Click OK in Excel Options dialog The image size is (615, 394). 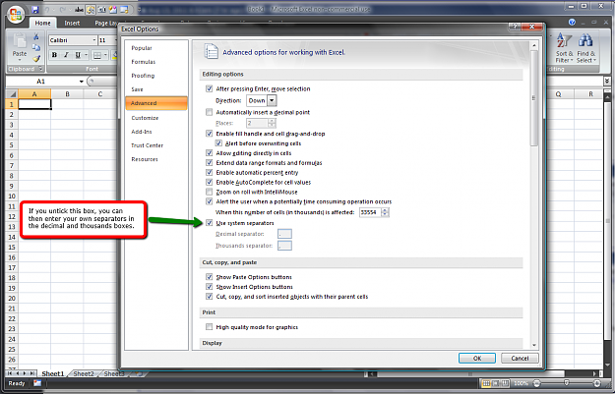pyautogui.click(x=477, y=358)
